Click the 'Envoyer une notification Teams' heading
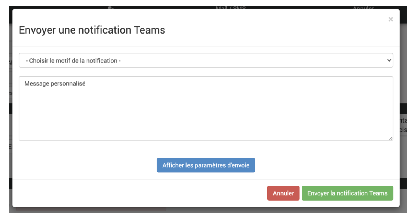This screenshot has width=413, height=224. pos(92,30)
